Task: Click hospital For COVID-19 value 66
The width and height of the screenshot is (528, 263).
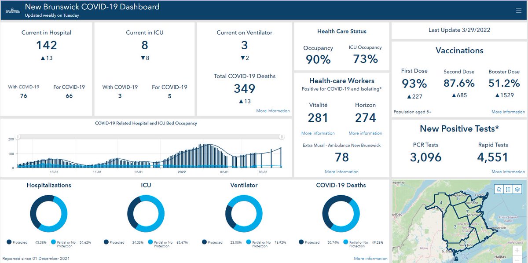Action: point(69,96)
